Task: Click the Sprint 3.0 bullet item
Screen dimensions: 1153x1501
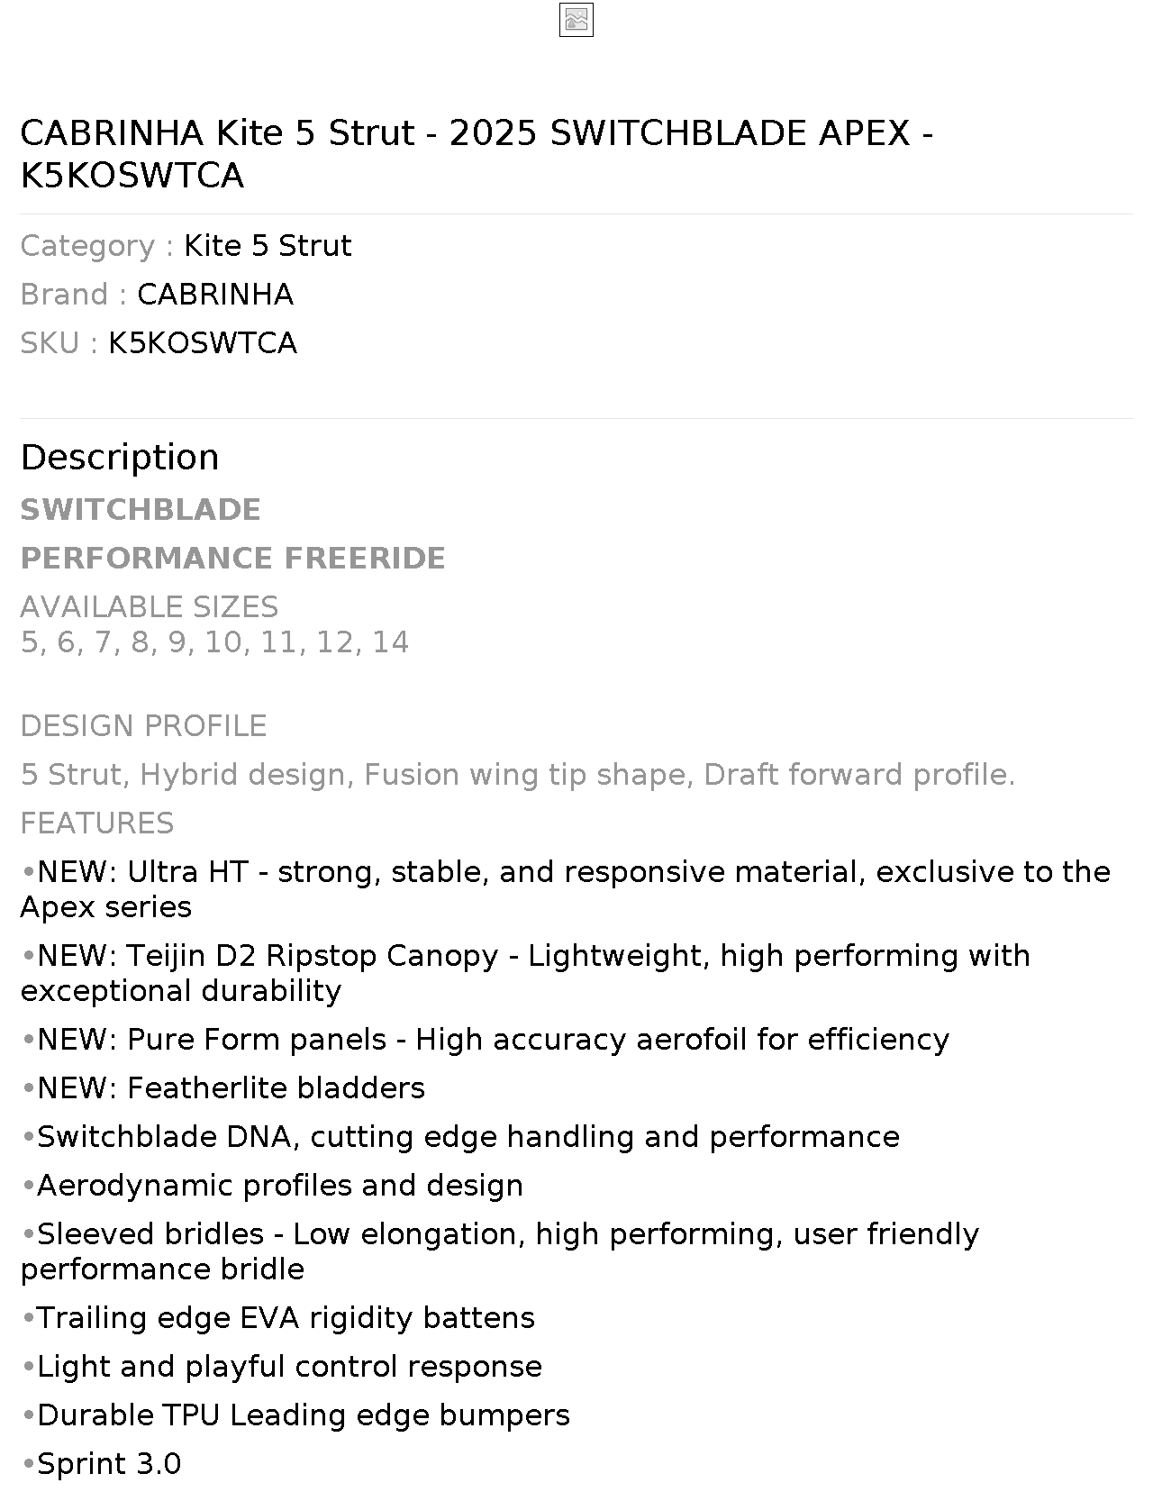Action: point(101,1464)
